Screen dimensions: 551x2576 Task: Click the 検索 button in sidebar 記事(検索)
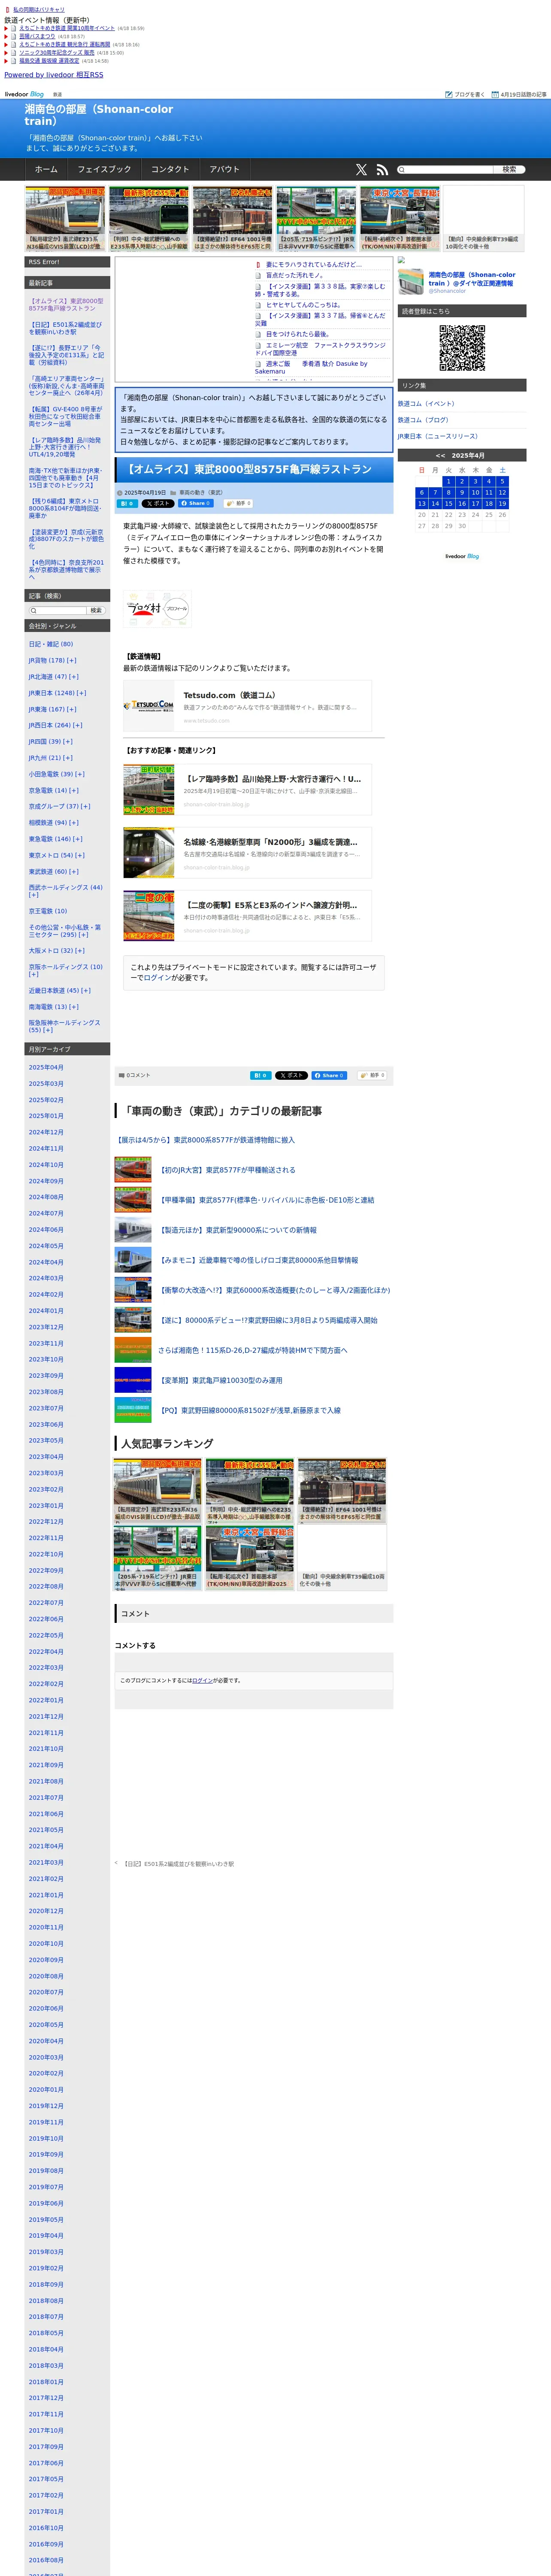96,610
